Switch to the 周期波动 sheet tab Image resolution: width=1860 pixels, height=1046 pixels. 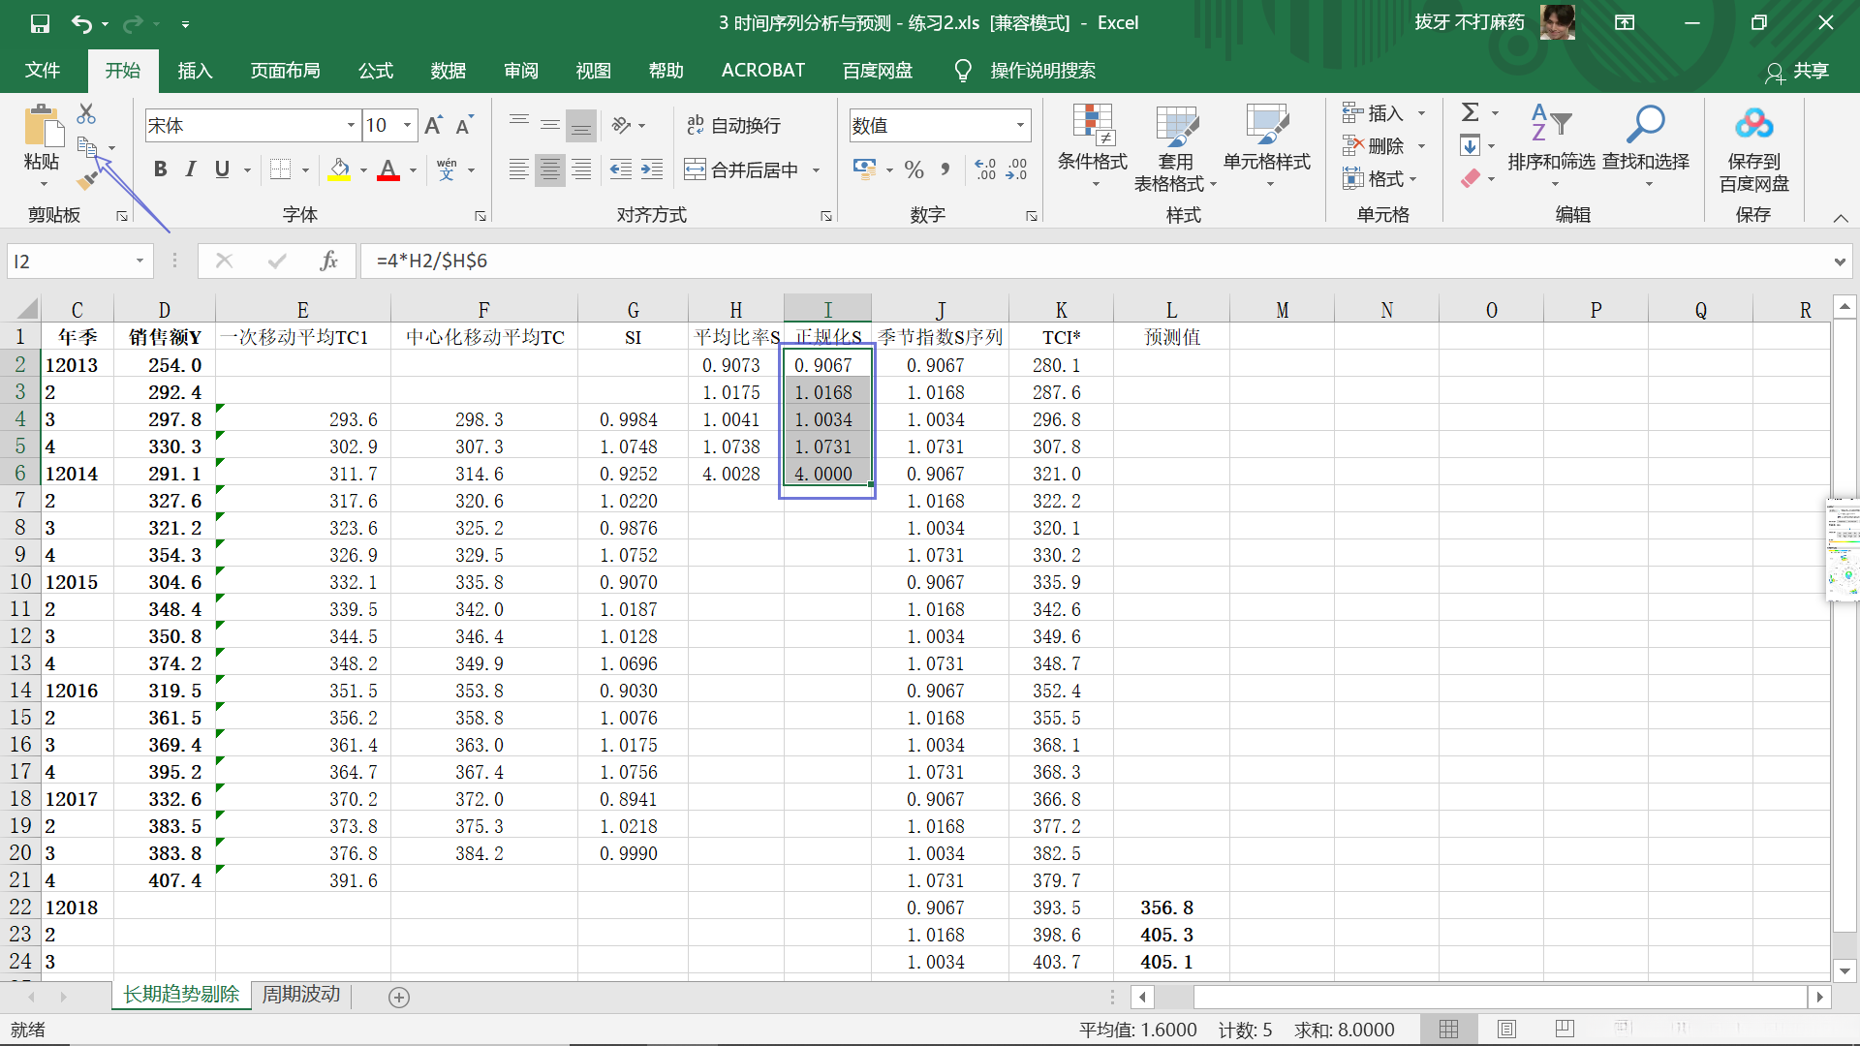coord(301,995)
